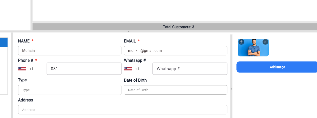
Task: Open the Whatsapp # country flag selector
Action: (128, 69)
